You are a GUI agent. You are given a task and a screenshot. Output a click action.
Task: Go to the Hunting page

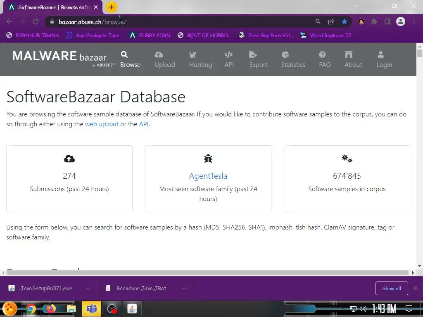click(x=200, y=59)
